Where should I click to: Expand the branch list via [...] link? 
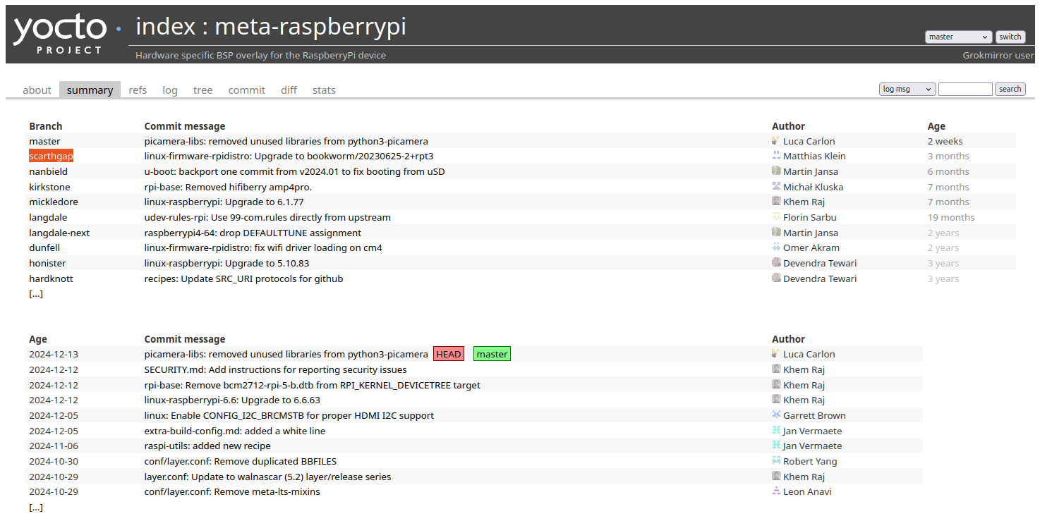coord(35,293)
